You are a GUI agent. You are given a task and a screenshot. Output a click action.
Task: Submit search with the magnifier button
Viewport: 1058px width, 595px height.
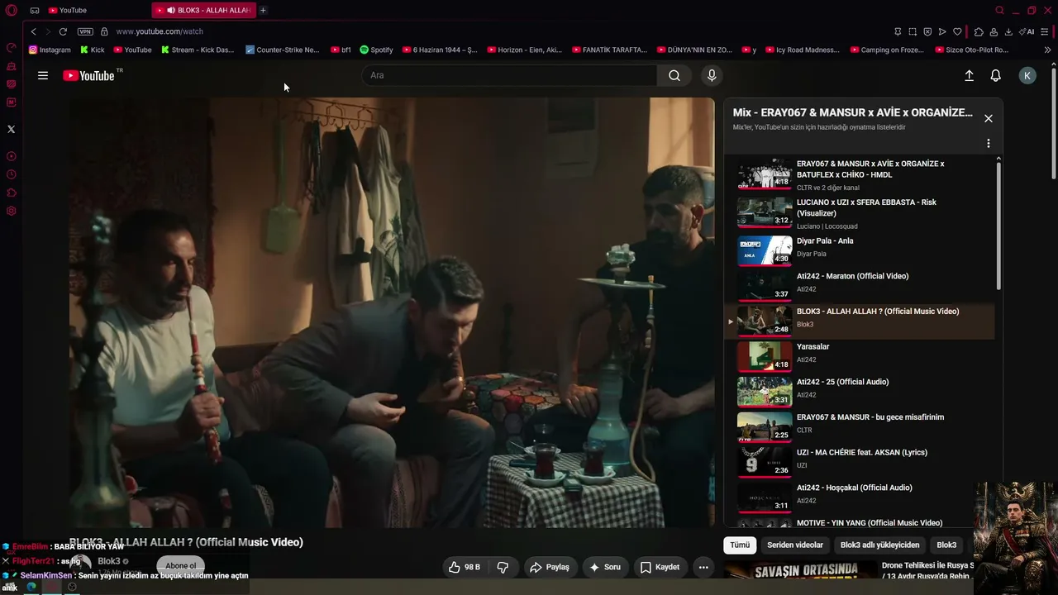click(x=674, y=75)
